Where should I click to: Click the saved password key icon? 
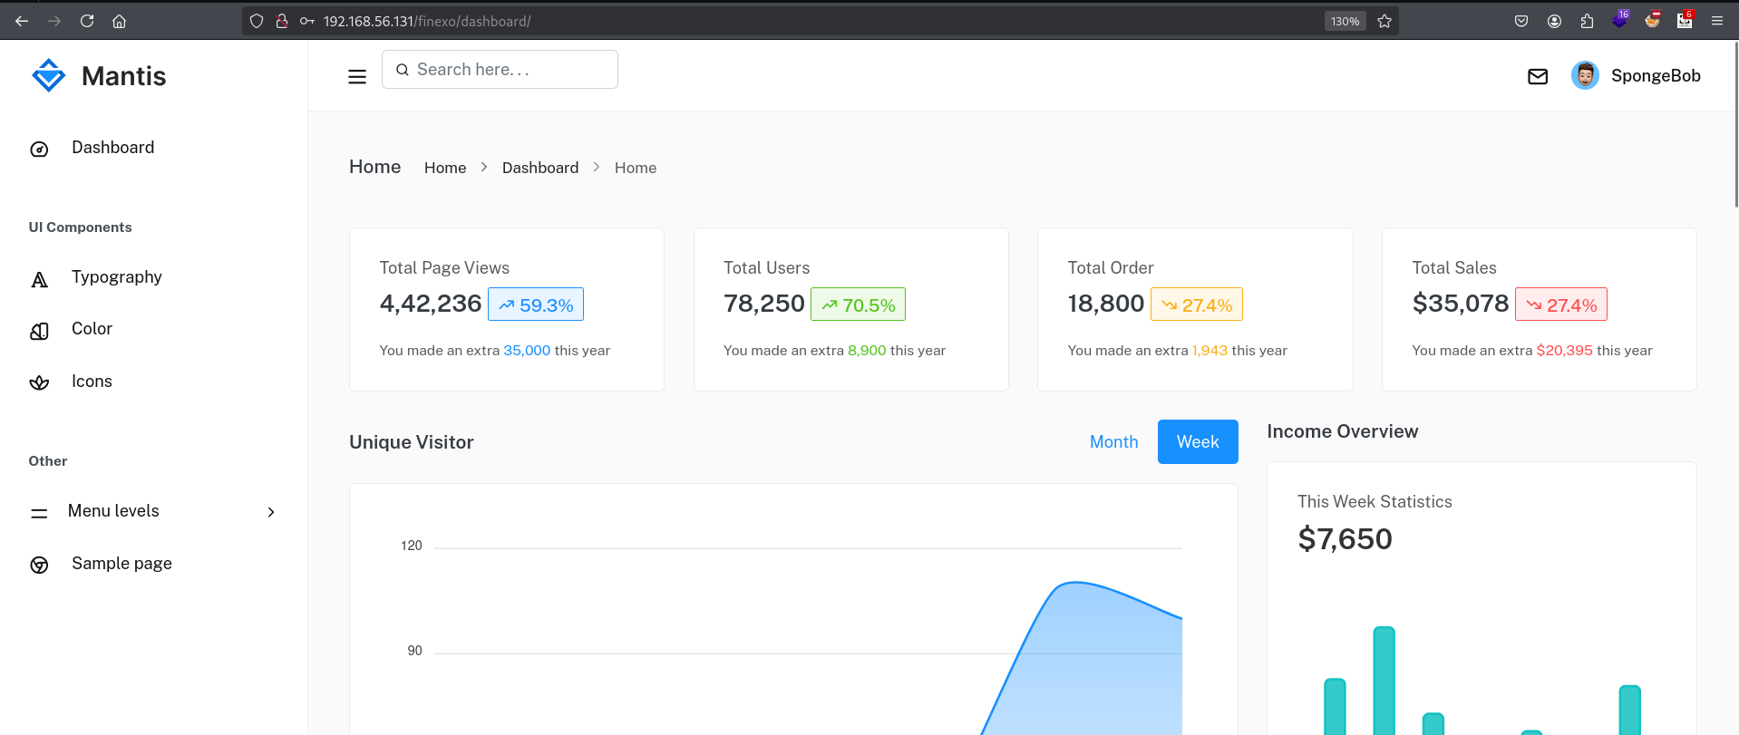tap(307, 21)
